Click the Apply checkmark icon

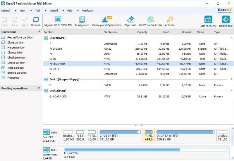[x=25, y=20]
